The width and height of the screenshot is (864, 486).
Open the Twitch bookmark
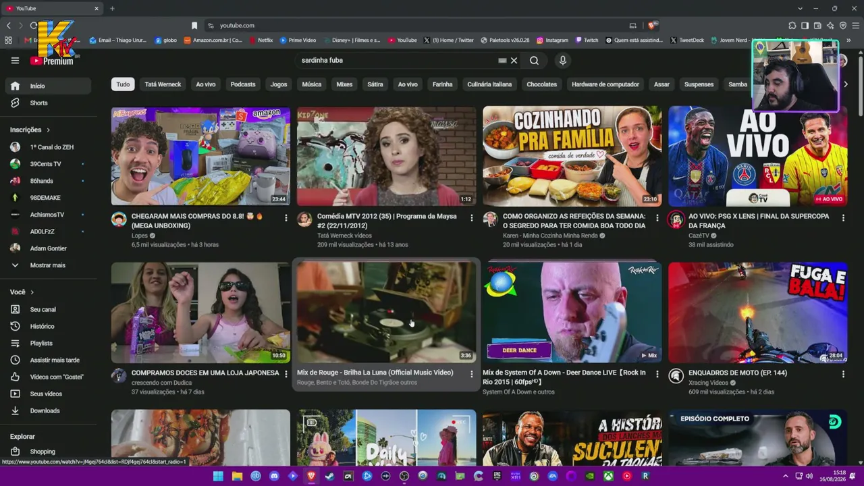point(586,40)
